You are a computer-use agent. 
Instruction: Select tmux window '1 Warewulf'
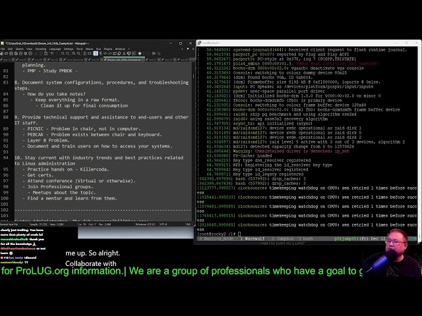[252, 238]
